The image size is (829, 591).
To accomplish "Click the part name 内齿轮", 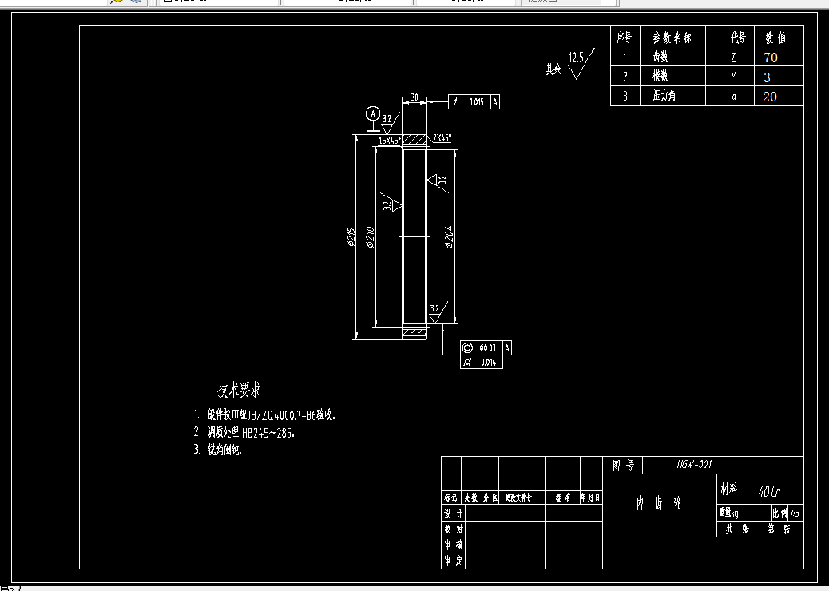I will pos(659,502).
